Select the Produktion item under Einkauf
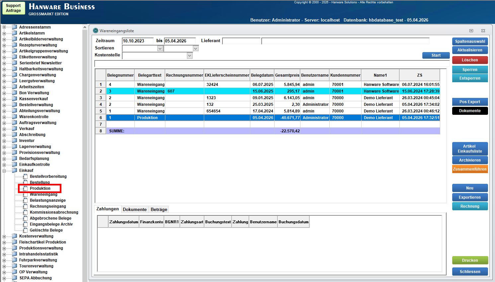The height and width of the screenshot is (282, 495). (40, 188)
